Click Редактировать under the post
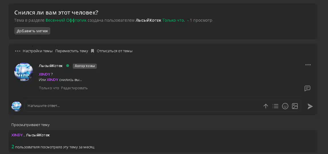 pyautogui.click(x=74, y=88)
